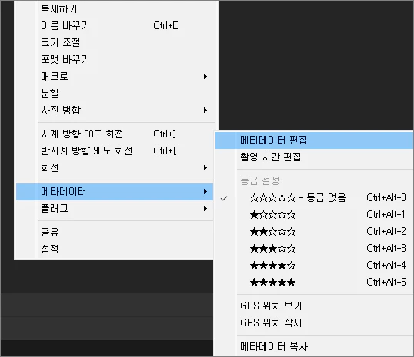Click 포맷 바꾸기 menu item
The width and height of the screenshot is (414, 357).
[x=115, y=59]
